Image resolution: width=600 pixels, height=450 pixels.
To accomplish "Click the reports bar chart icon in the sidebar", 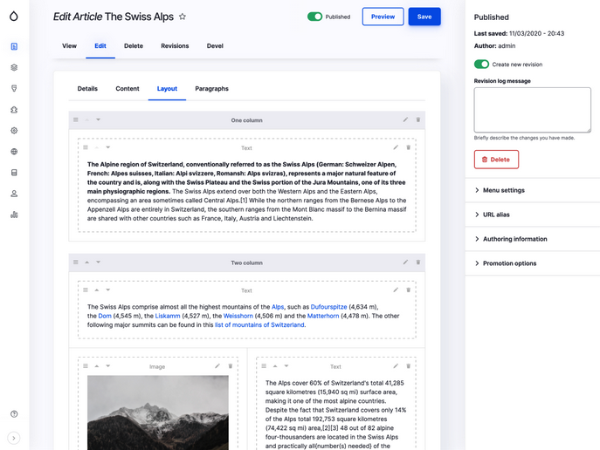I will click(14, 215).
